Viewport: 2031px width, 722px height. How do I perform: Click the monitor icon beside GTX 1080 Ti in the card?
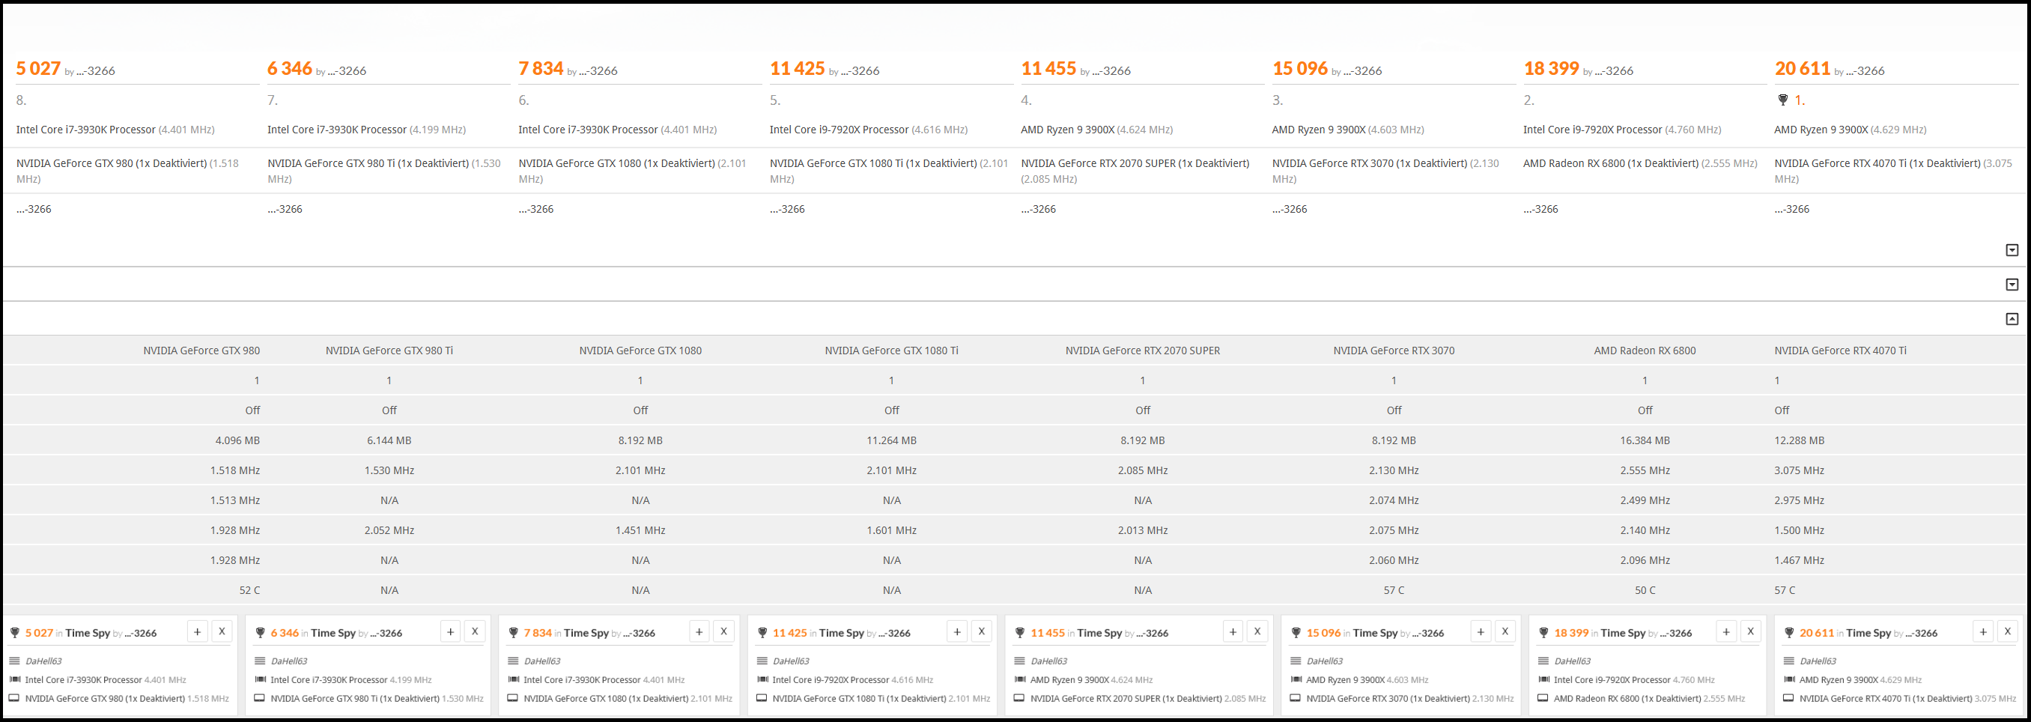click(x=762, y=698)
